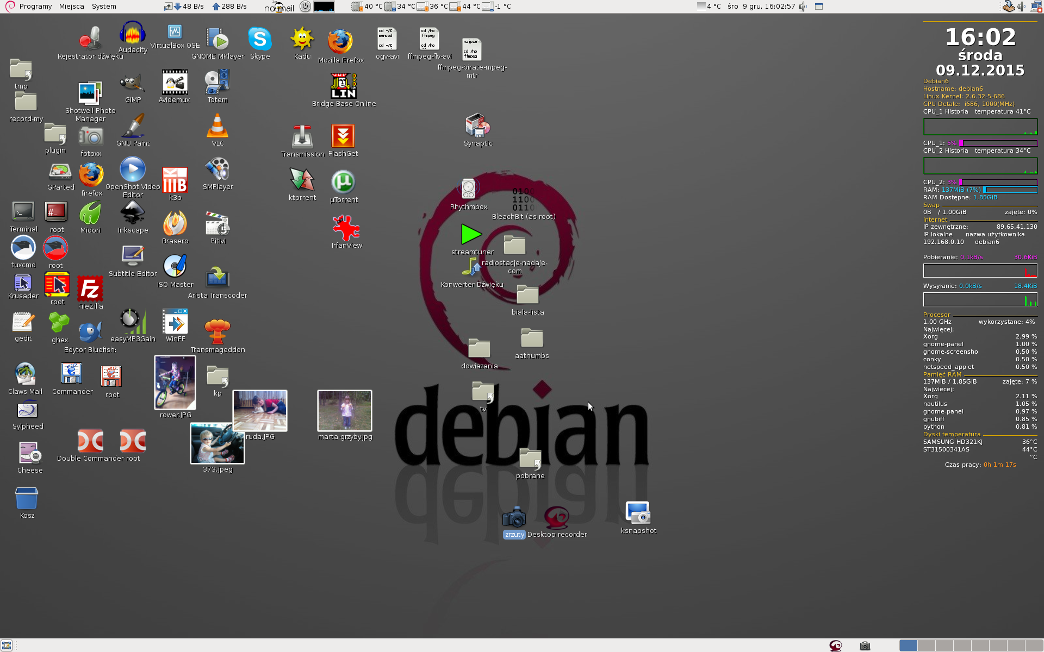Open the Programy menu
1044x652 pixels.
pos(35,7)
